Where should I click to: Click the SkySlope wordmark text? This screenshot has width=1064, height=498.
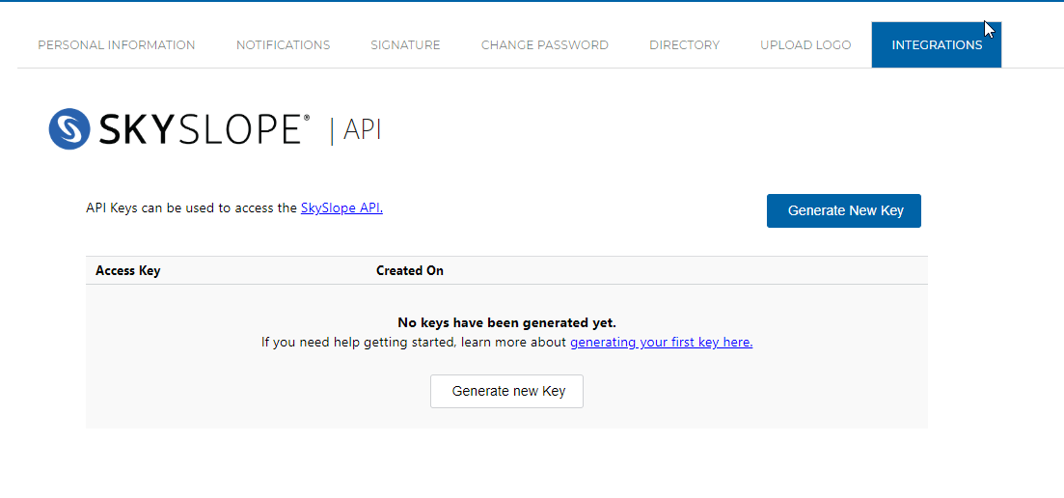click(x=200, y=129)
